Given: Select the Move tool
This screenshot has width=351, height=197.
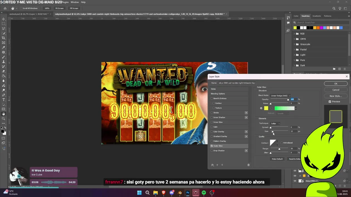Looking at the screenshot, I should (4, 19).
